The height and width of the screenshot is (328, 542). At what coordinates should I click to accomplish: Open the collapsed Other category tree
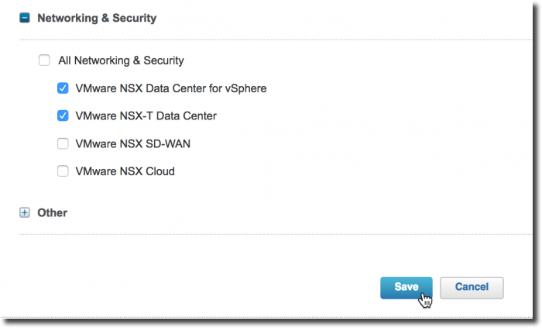(25, 212)
